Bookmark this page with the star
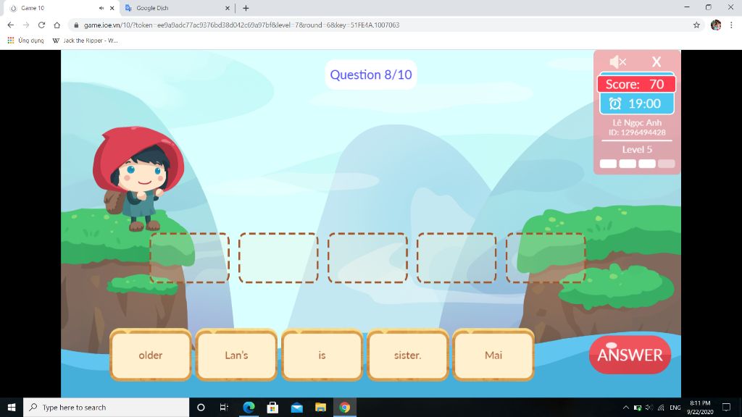 click(696, 25)
